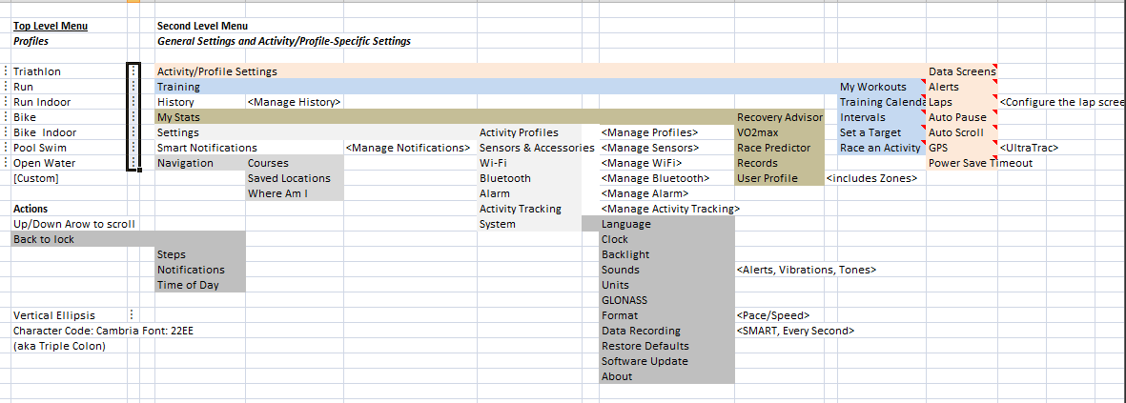Click the <Manage Sensors> cell
This screenshot has width=1126, height=403.
(x=650, y=148)
